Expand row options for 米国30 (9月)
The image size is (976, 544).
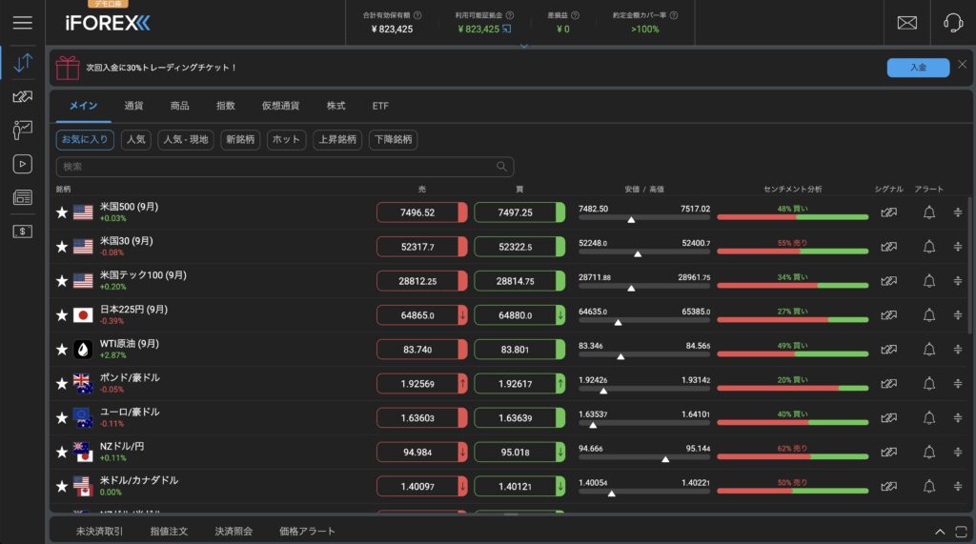coord(957,247)
